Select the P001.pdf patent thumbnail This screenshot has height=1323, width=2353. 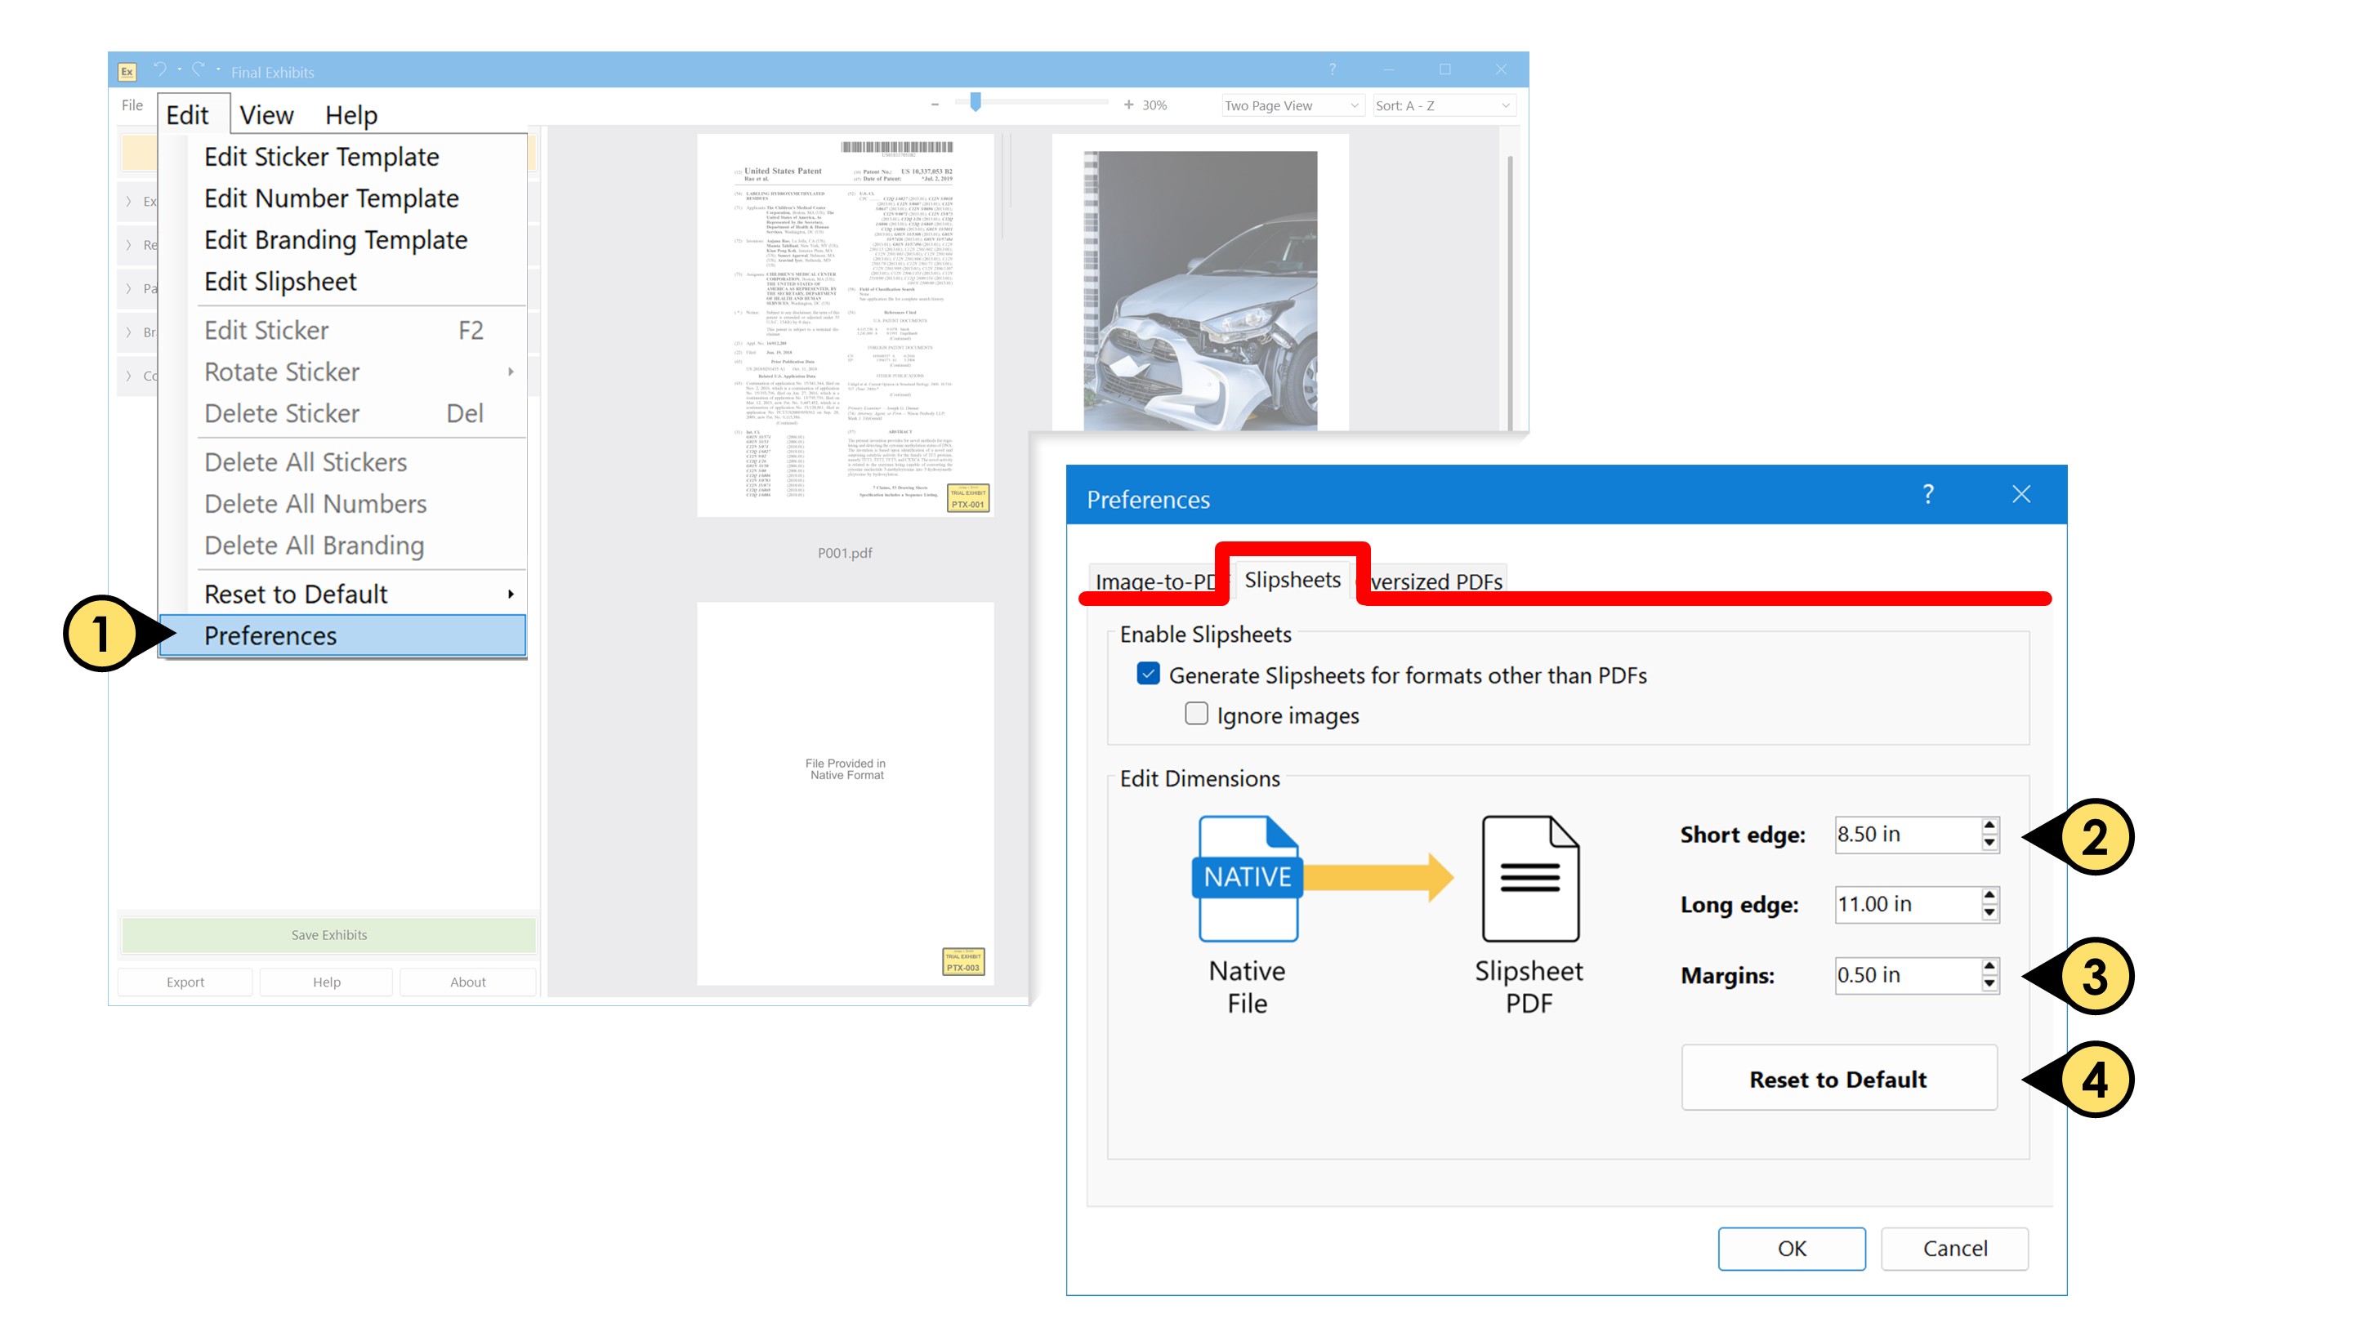click(845, 326)
